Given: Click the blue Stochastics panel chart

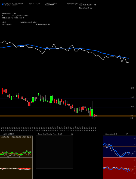Looking at the screenshot, I should (119, 146).
